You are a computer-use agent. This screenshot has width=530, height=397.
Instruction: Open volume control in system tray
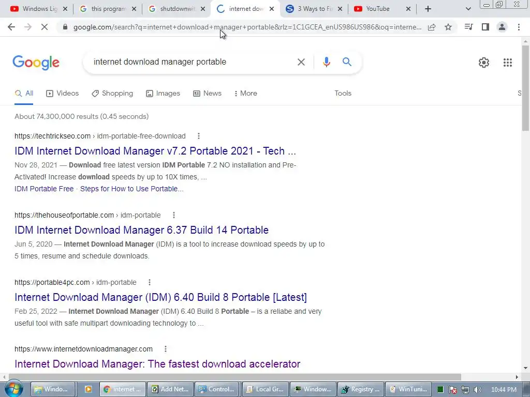point(477,390)
